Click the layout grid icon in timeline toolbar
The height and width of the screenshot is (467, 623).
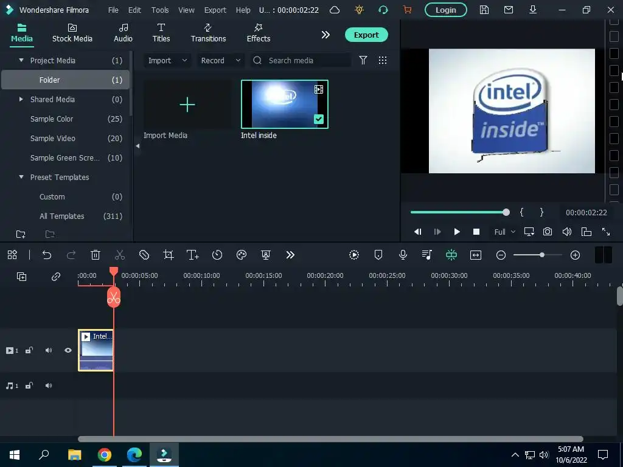[12, 255]
